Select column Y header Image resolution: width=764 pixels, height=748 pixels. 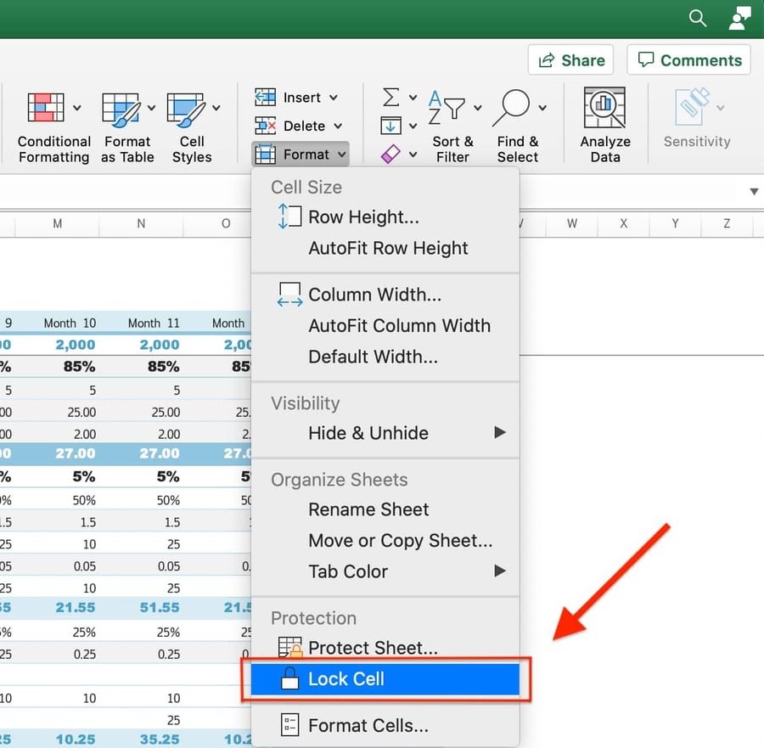[x=676, y=223]
